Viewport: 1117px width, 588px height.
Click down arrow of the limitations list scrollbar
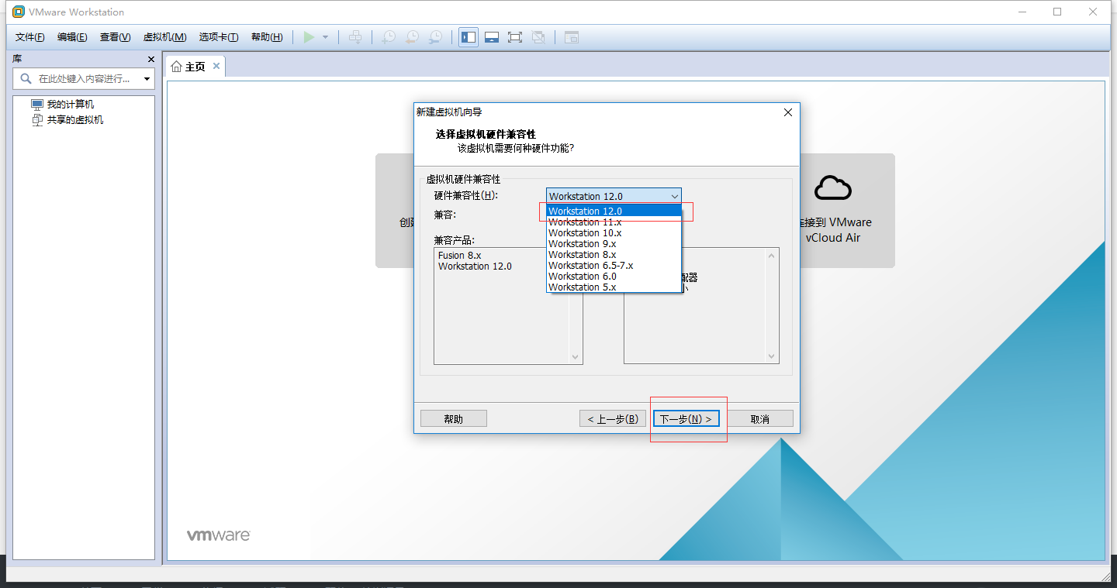[772, 356]
